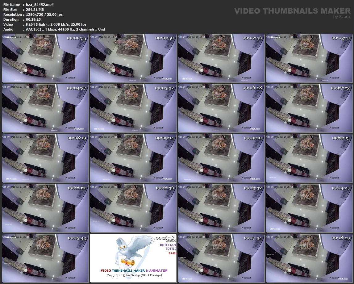Choose the frame at timestamp 00:06:28
354x284 pixels.
coord(221,108)
